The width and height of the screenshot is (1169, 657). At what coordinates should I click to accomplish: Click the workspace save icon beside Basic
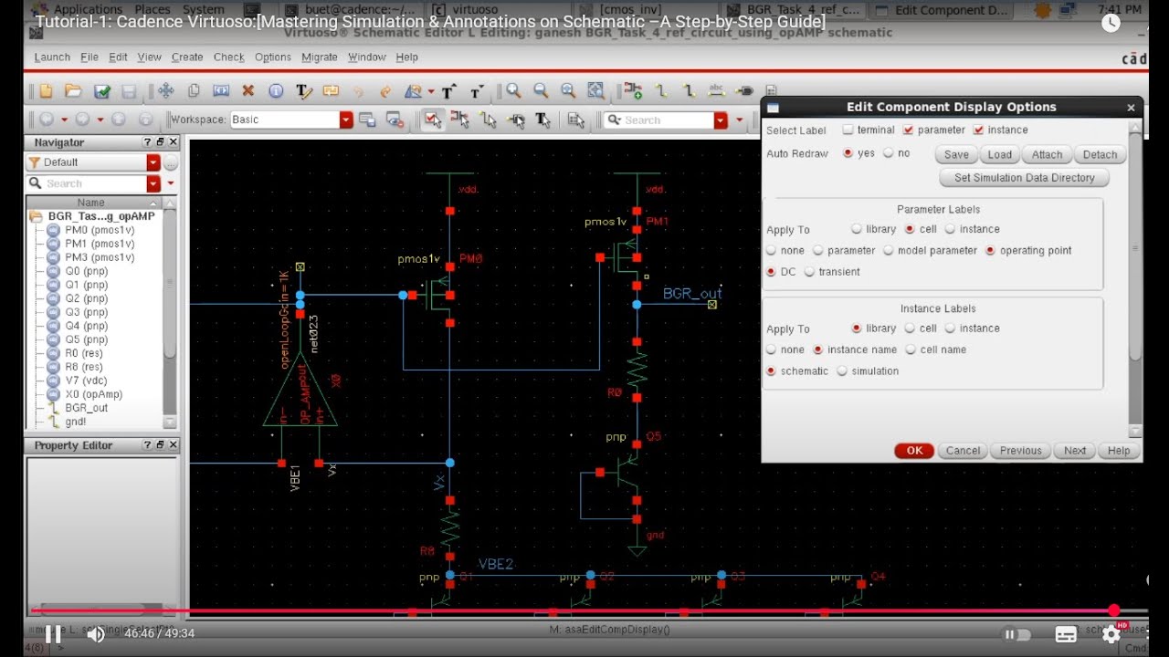point(367,120)
